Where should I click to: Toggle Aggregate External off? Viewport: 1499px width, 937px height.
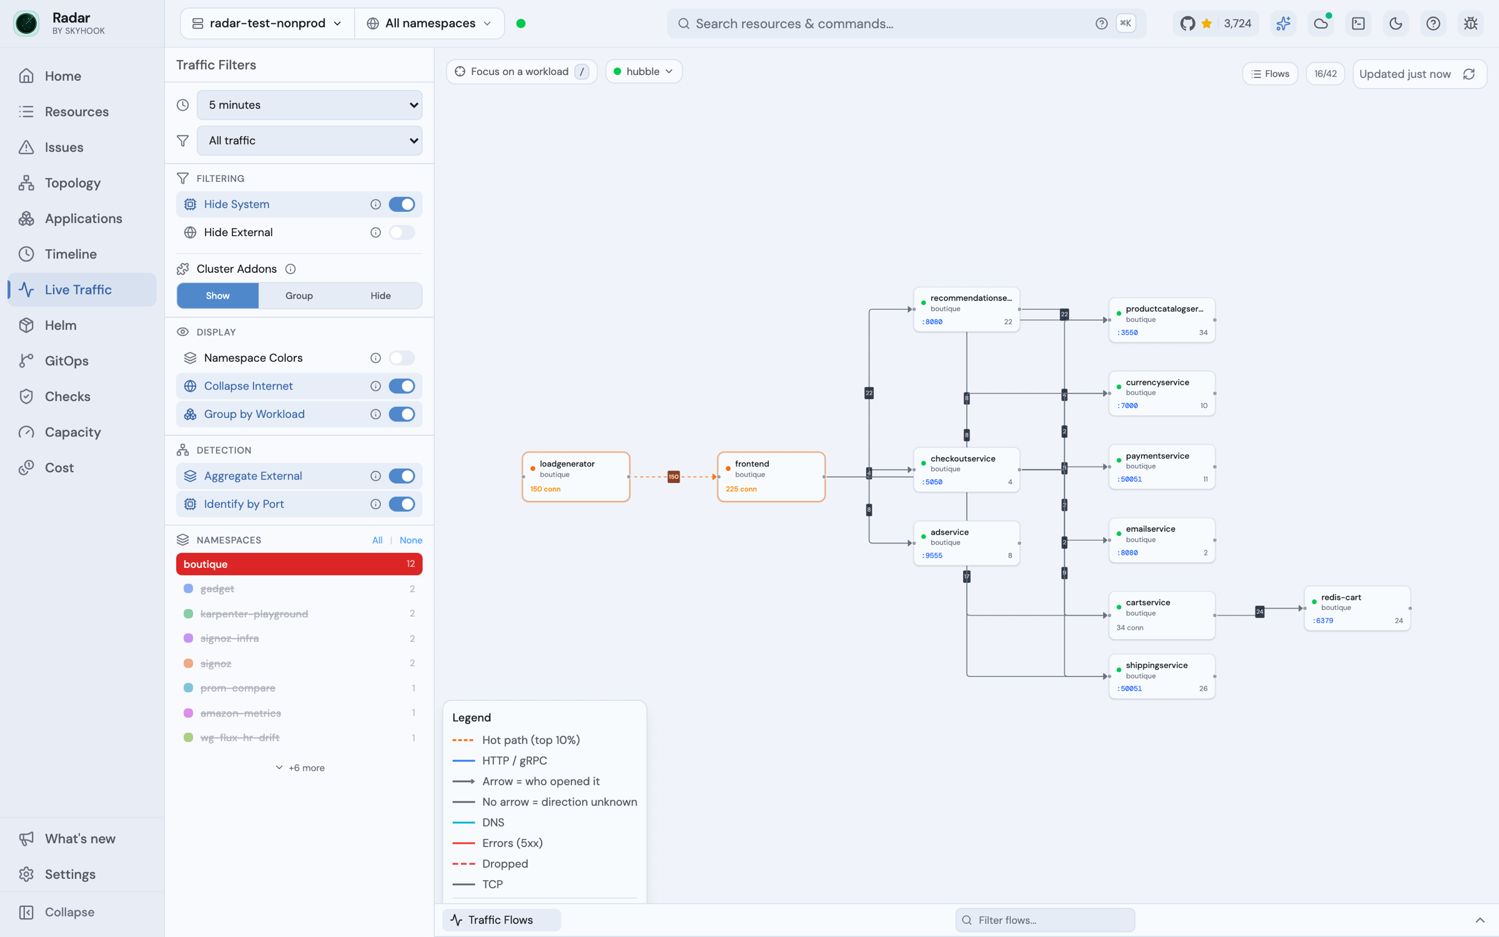(x=402, y=476)
